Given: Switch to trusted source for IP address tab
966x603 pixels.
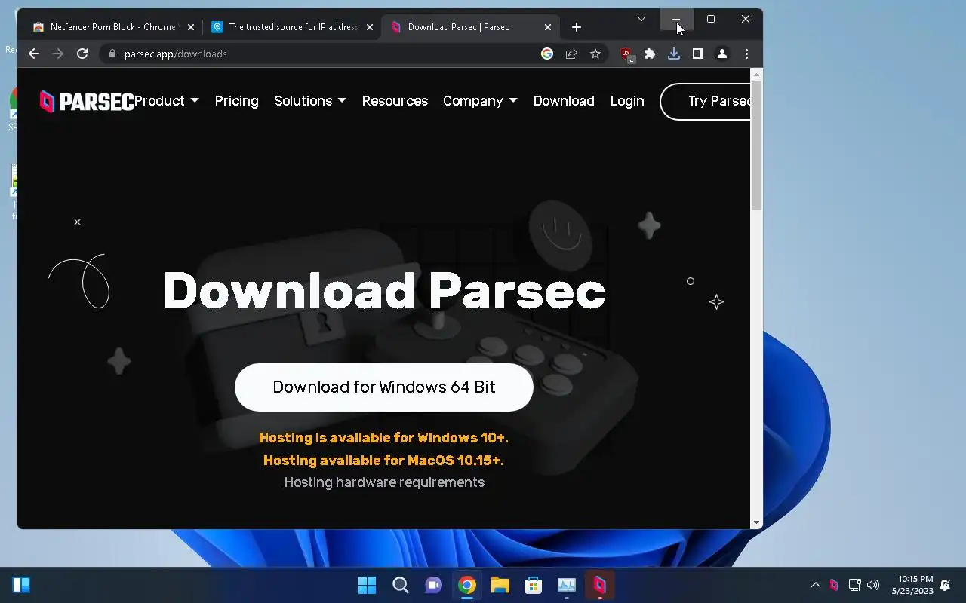Looking at the screenshot, I should 293,27.
